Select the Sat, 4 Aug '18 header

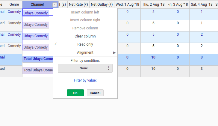tap(202, 4)
